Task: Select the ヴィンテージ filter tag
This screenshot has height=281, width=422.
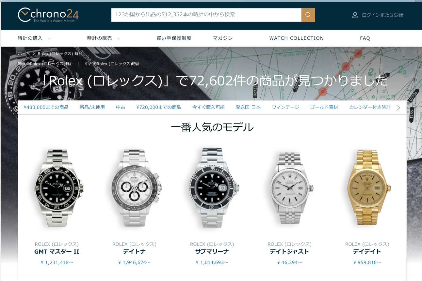Action: [285, 107]
